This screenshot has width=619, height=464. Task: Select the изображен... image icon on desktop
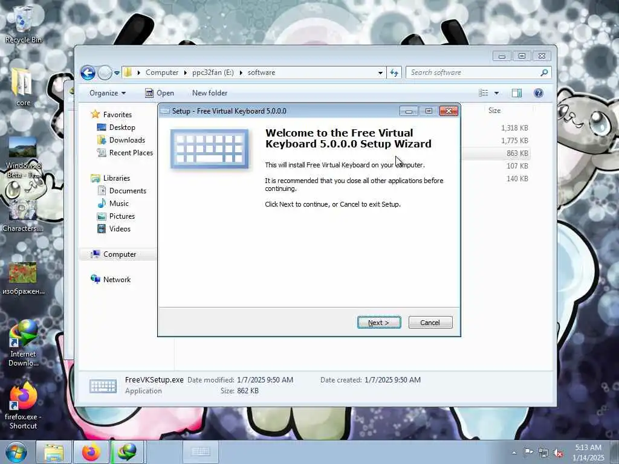(x=23, y=279)
